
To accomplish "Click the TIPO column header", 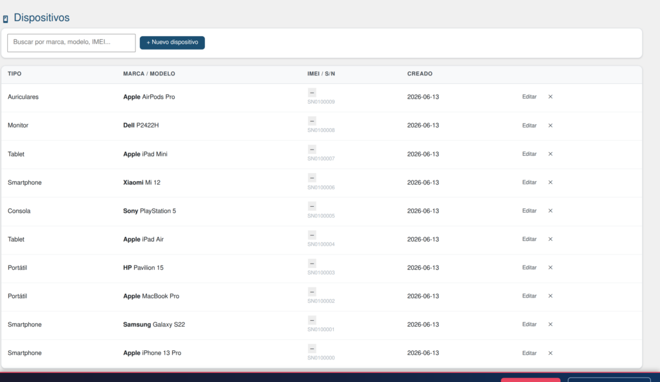I will (x=14, y=73).
